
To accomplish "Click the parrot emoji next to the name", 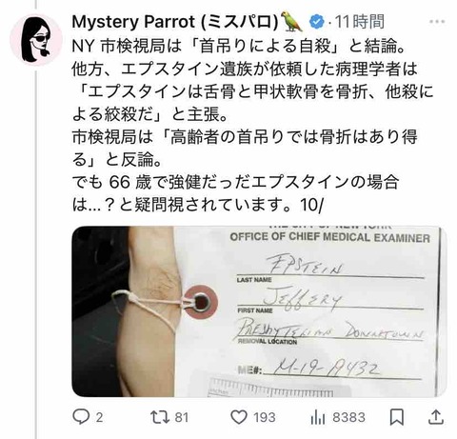I will click(x=291, y=22).
